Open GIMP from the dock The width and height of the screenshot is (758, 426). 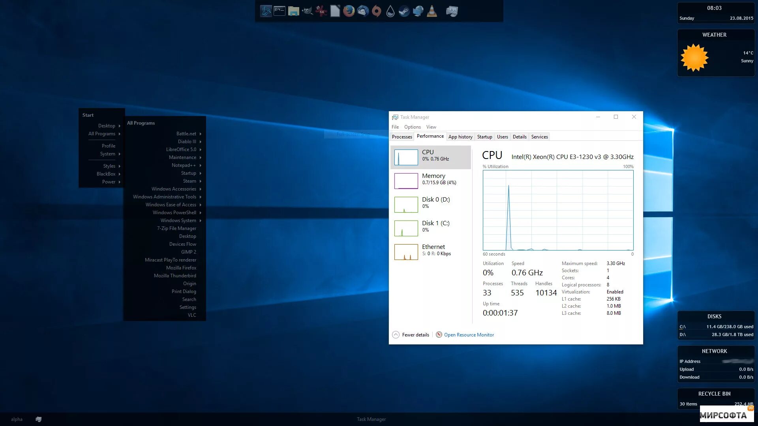(307, 11)
